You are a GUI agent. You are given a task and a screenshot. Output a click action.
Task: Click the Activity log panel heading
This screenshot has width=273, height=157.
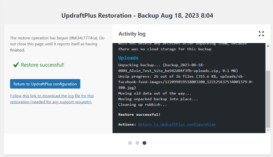(x=132, y=34)
